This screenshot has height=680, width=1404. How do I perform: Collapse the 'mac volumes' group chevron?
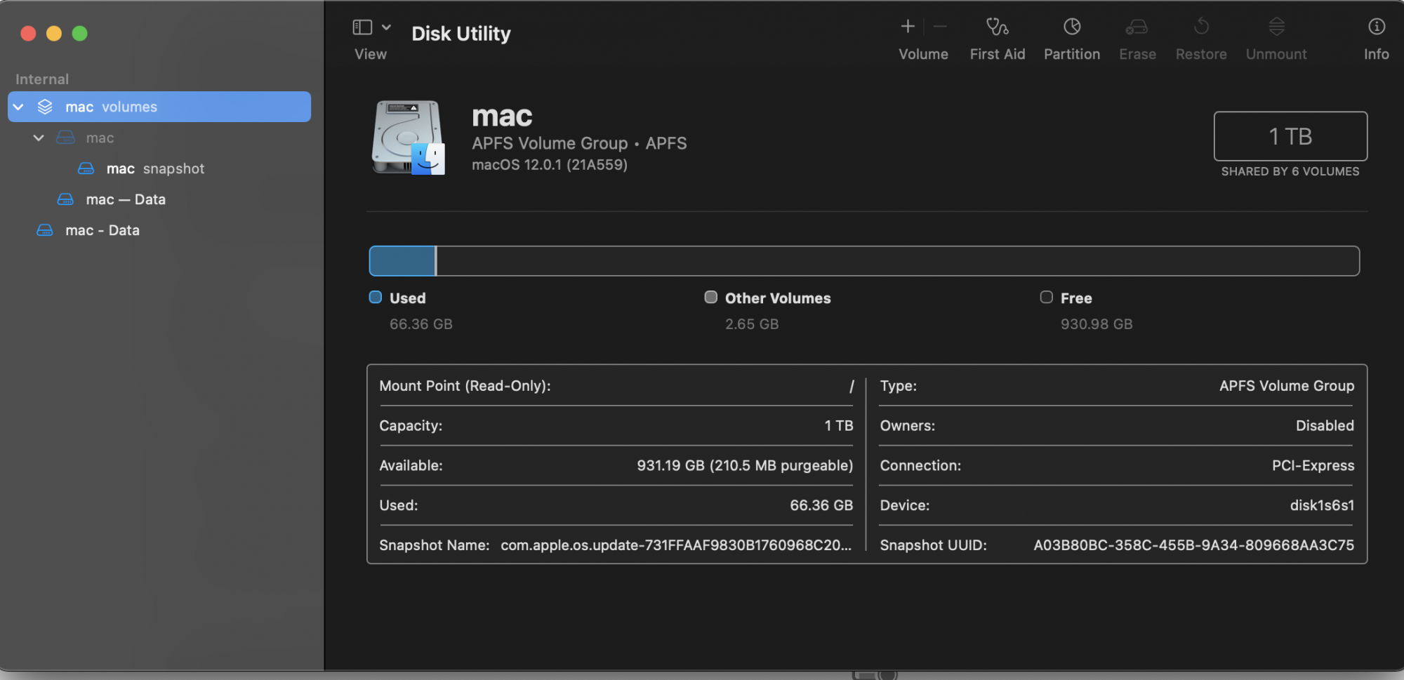coord(19,107)
